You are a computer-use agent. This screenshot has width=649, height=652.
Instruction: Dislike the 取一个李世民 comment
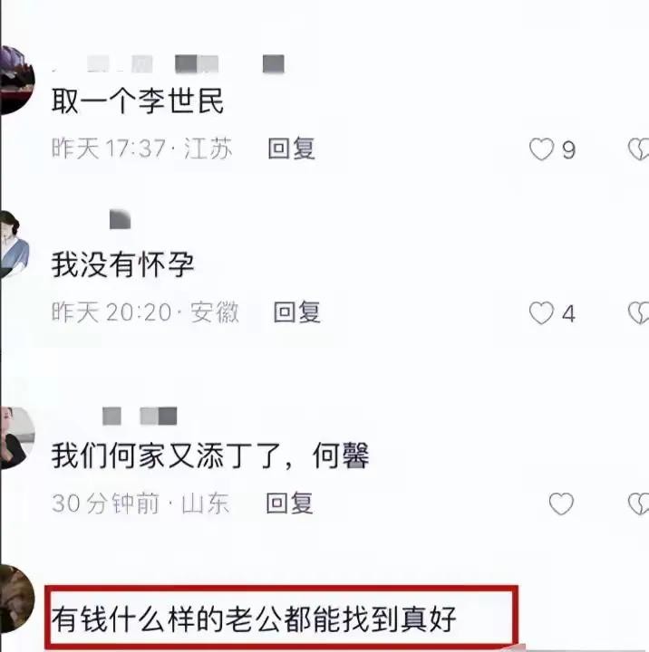pos(639,149)
